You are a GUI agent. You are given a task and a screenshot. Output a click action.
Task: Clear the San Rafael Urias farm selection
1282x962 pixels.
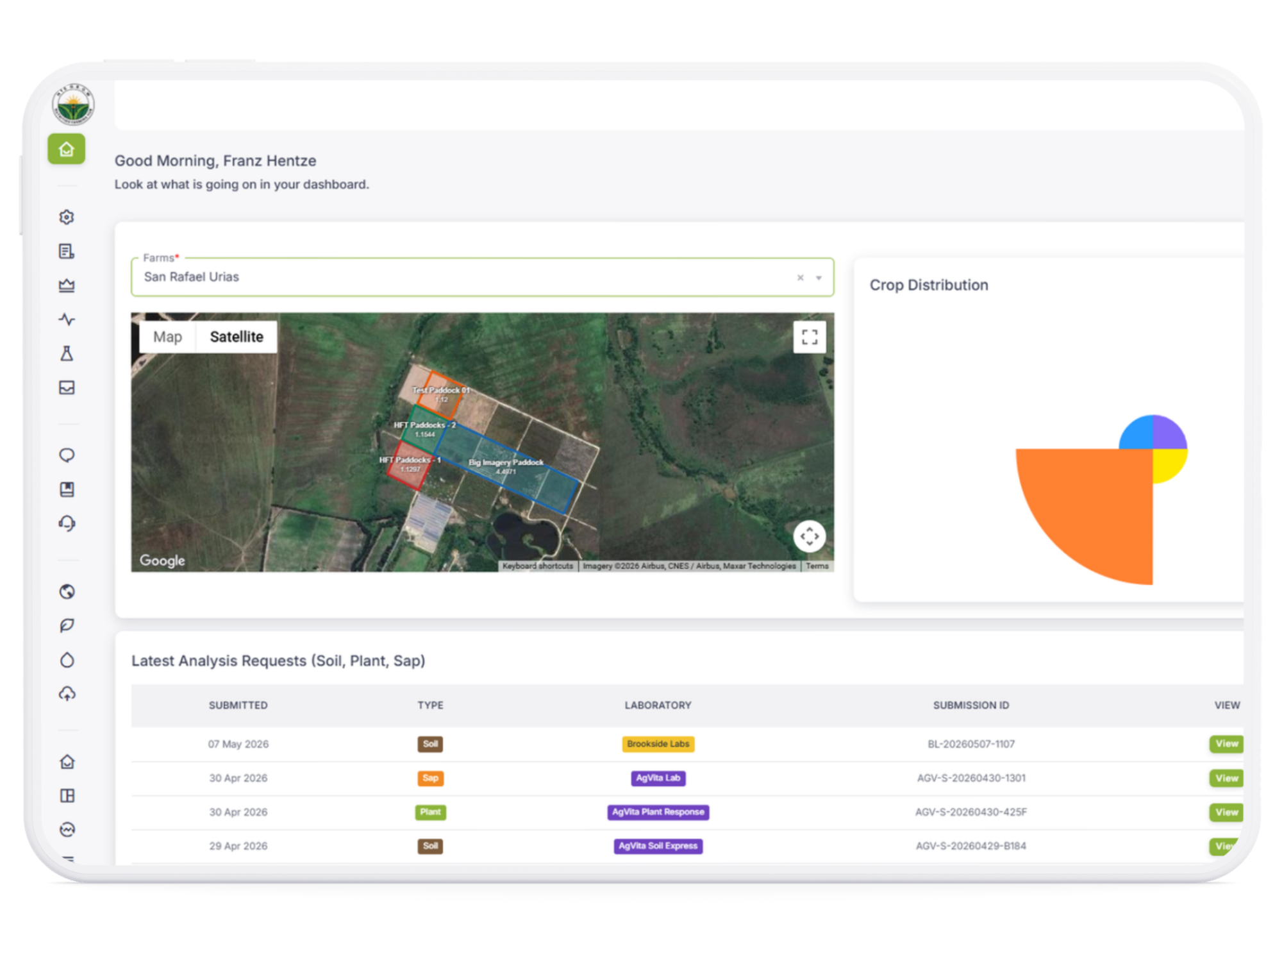coord(800,278)
